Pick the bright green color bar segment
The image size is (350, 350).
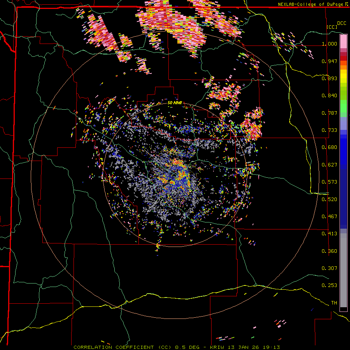click(343, 106)
